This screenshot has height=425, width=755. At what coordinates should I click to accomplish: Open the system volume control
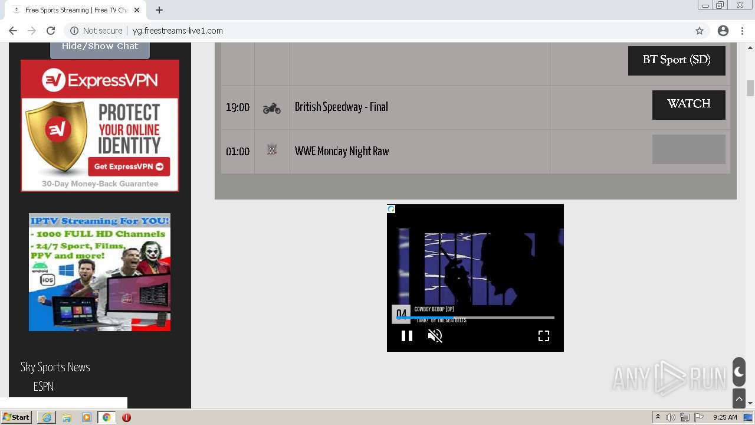[x=671, y=417]
